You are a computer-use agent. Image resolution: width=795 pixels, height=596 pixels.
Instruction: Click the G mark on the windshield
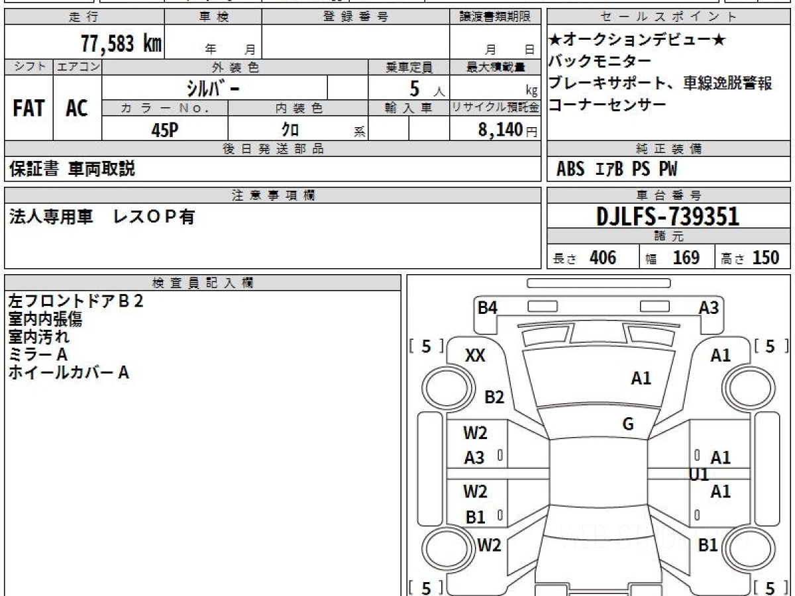point(628,424)
